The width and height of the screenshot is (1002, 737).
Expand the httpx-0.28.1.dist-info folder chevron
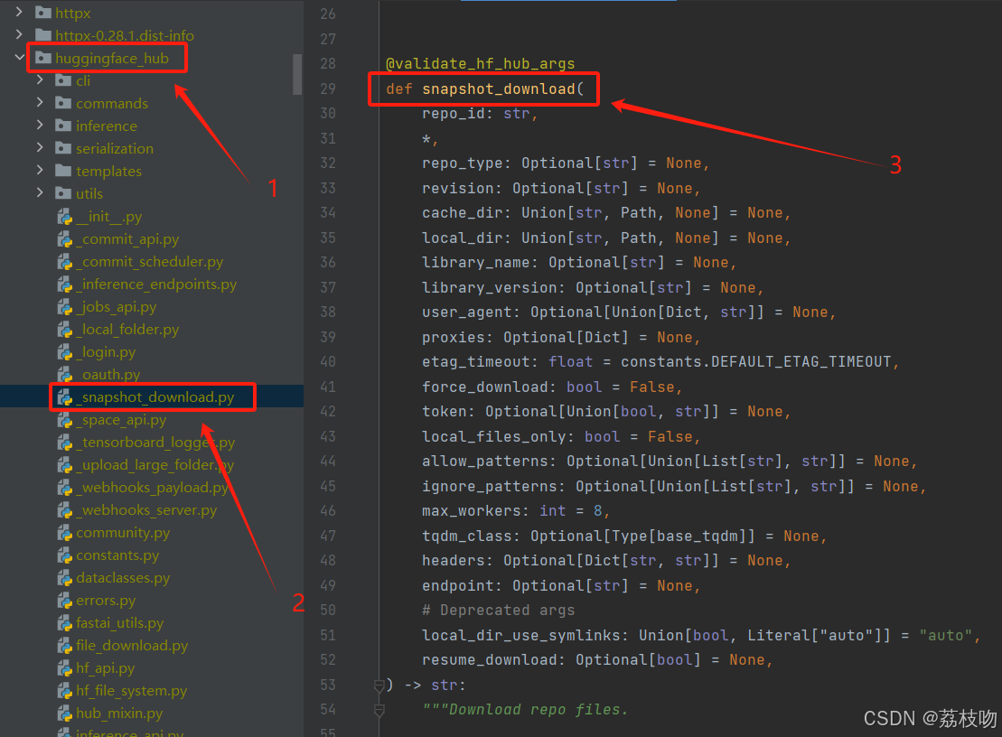[19, 34]
